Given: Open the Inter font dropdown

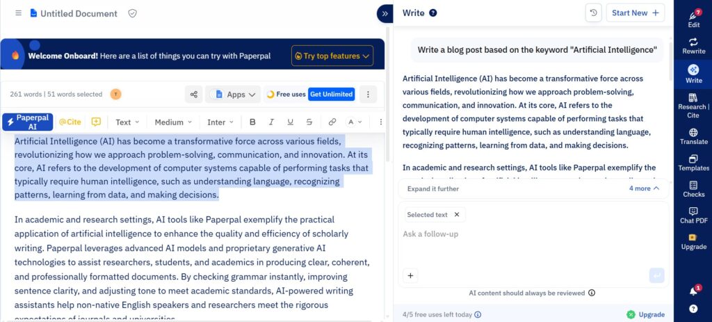Looking at the screenshot, I should click(x=220, y=122).
